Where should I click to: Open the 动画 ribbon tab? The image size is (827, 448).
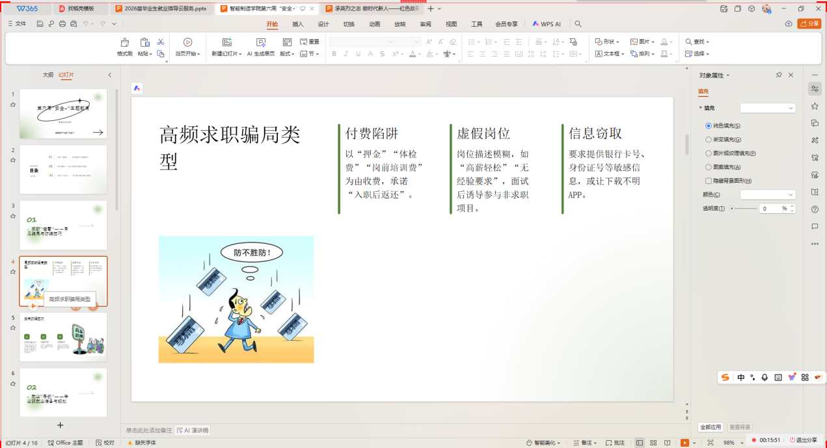pos(375,24)
